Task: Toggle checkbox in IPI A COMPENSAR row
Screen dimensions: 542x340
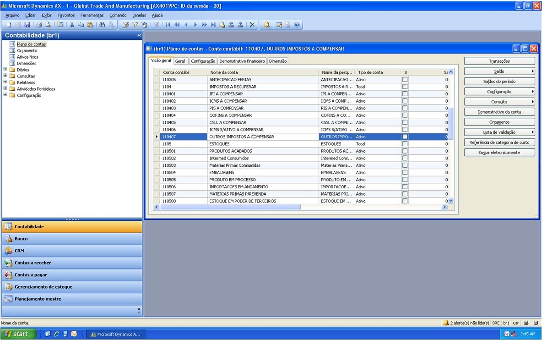Action: 405,94
